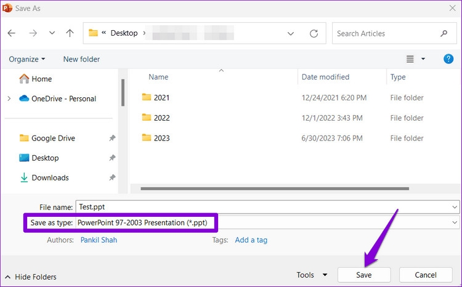Click 2022 folder icon
Image resolution: width=462 pixels, height=287 pixels.
click(x=147, y=117)
